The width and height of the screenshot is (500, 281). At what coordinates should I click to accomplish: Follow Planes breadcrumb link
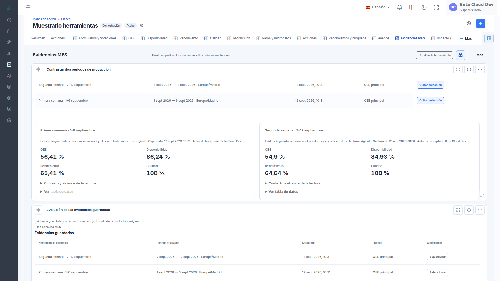(x=66, y=19)
